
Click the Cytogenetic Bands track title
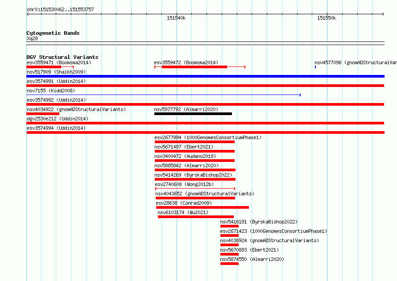(x=53, y=33)
